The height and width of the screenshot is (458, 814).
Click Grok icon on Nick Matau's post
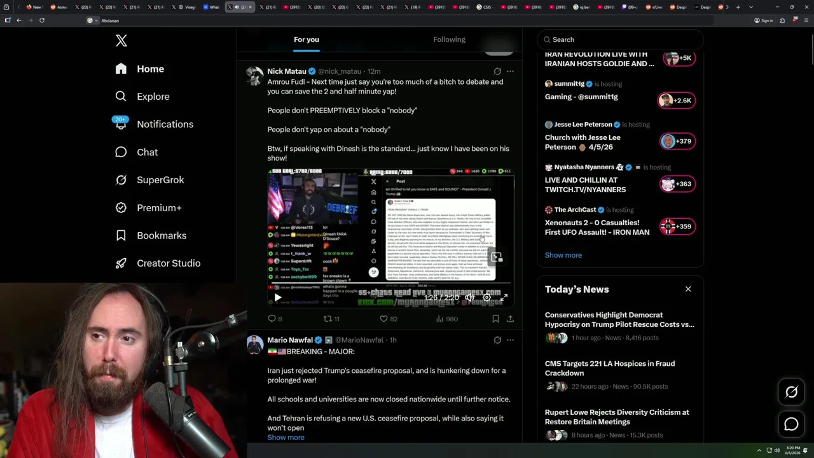point(497,71)
